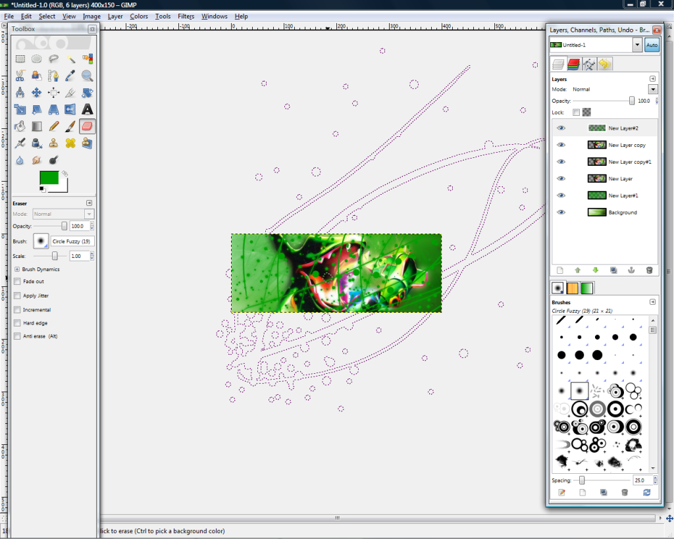Create a new layer from Layers panel
The width and height of the screenshot is (674, 539).
pyautogui.click(x=559, y=270)
